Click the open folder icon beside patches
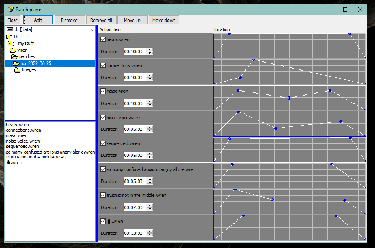This screenshot has width=375, height=248. coord(14,56)
